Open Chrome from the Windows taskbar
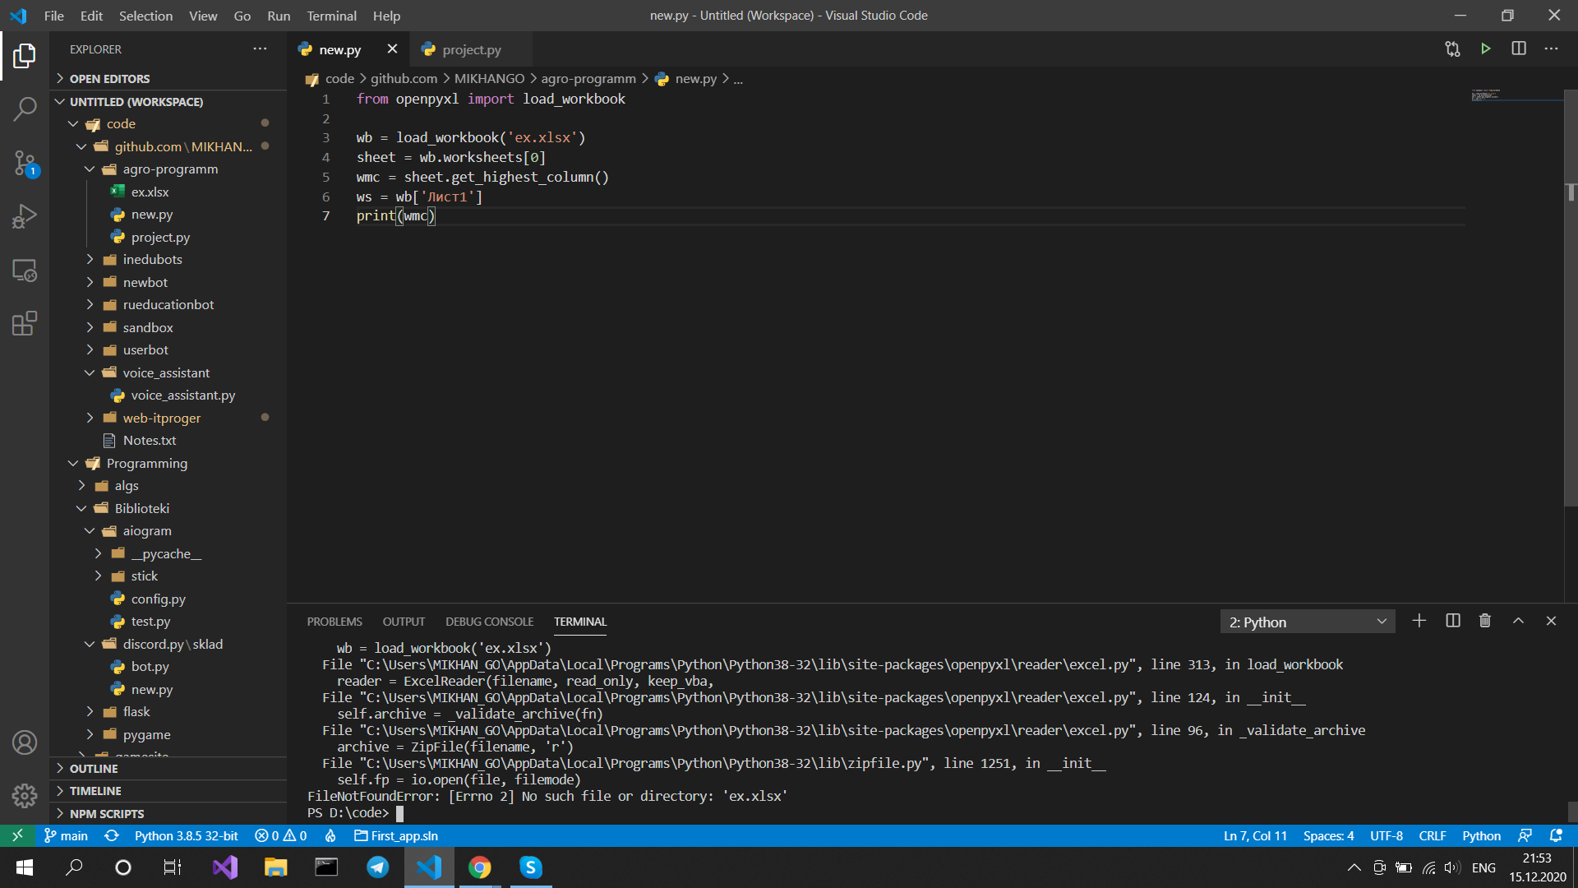 (480, 867)
